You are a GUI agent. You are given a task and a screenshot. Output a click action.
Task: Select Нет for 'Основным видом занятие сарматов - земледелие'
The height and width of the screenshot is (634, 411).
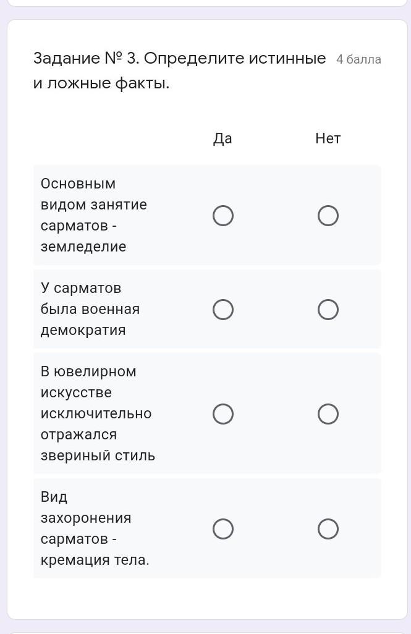[328, 216]
